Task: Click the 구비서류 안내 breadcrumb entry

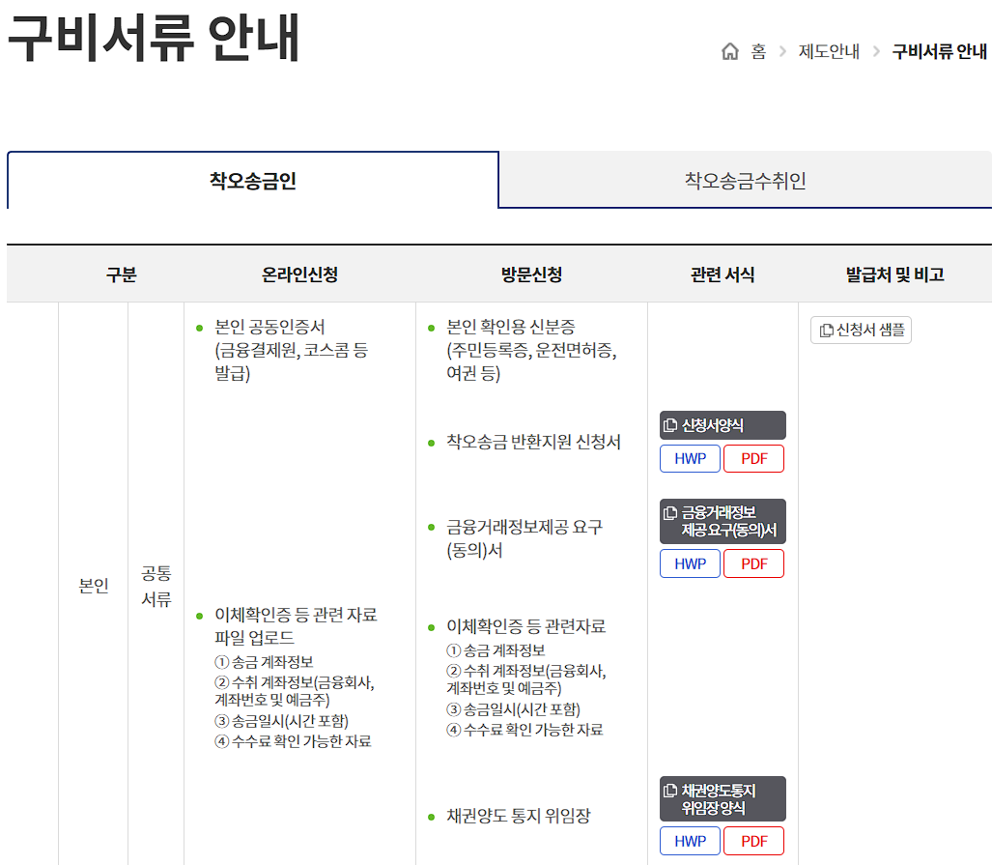Action: coord(938,53)
